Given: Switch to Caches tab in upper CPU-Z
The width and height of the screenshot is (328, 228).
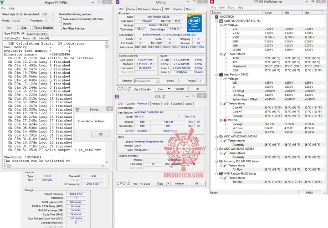Looking at the screenshot, I should pyautogui.click(x=131, y=9).
